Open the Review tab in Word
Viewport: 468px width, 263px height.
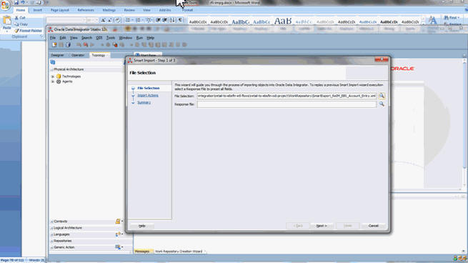coord(129,10)
